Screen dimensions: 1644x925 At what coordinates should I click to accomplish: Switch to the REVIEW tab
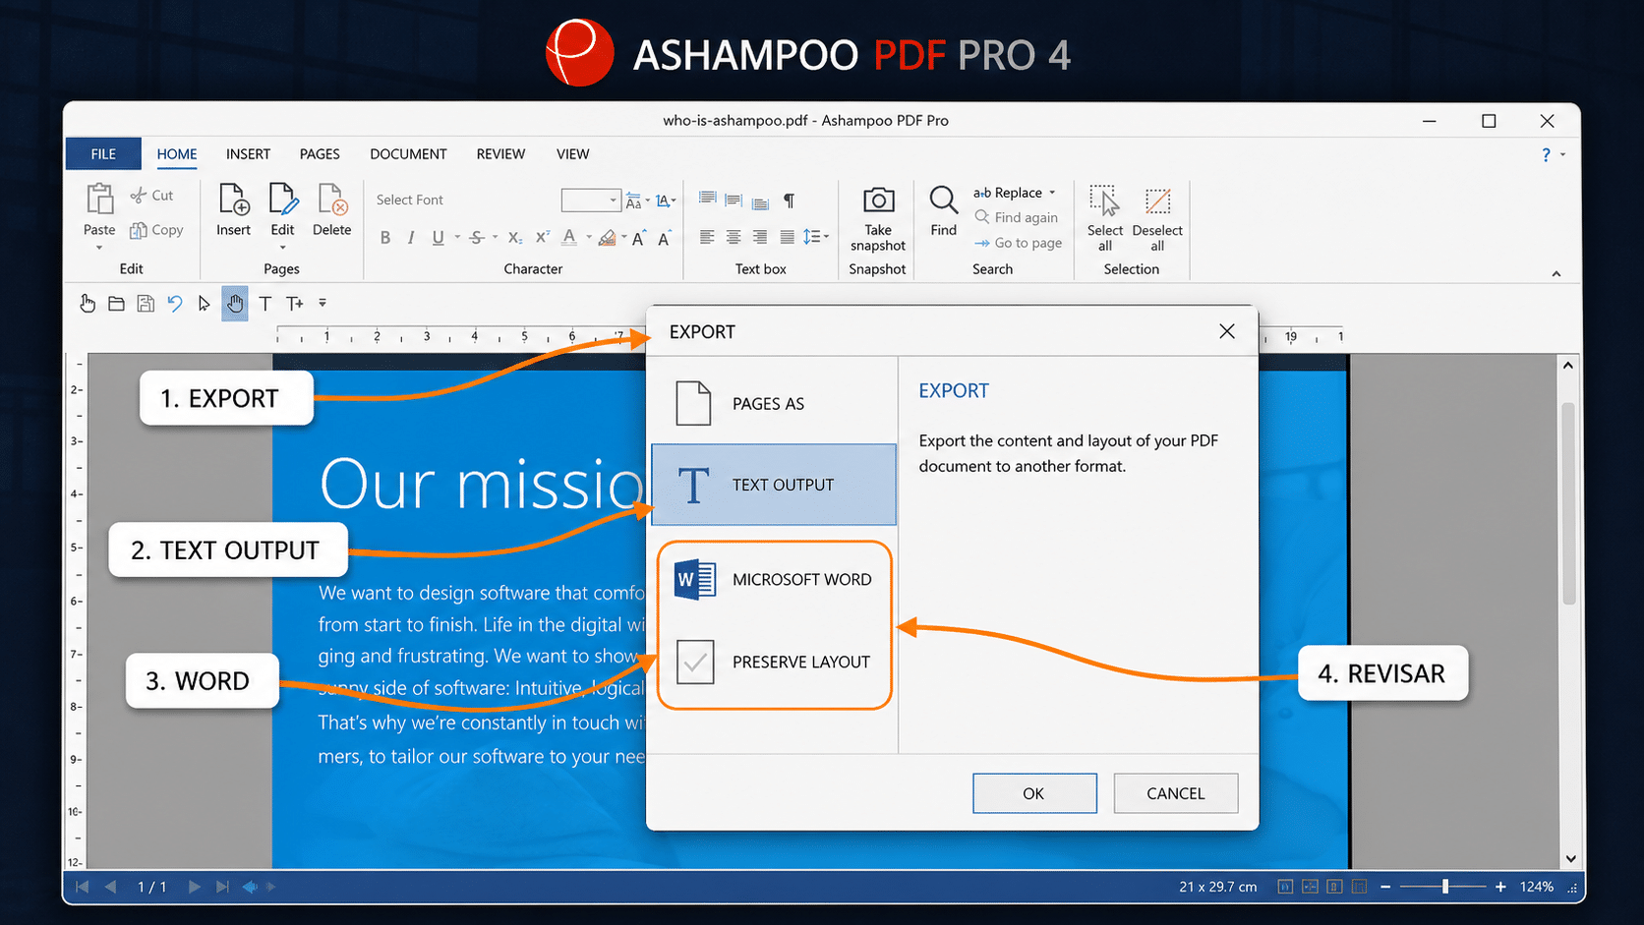click(x=500, y=154)
